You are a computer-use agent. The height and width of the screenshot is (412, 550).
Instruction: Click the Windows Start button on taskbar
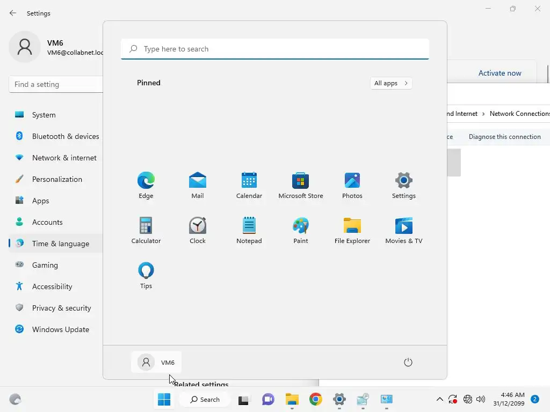coord(164,399)
